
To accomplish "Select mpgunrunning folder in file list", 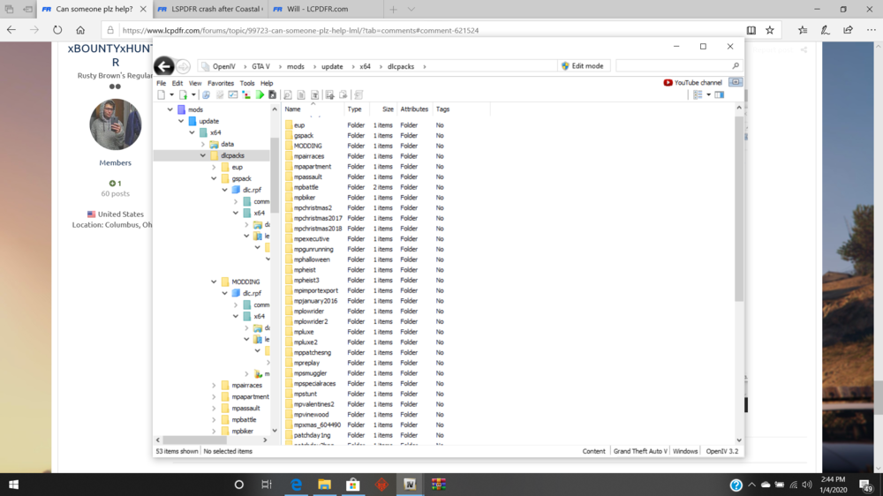I will coord(313,250).
